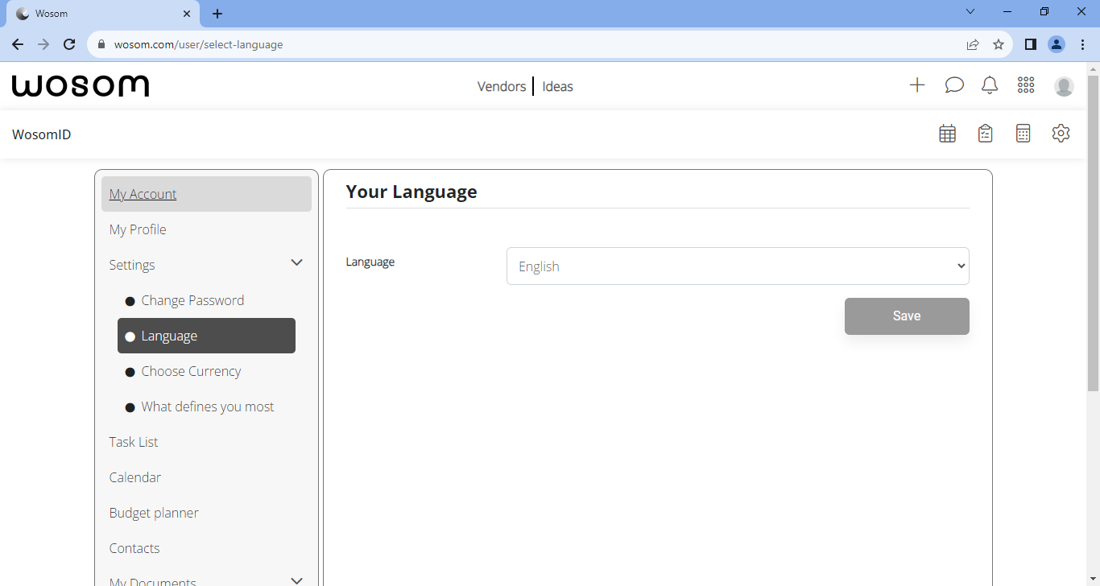This screenshot has width=1100, height=586.
Task: Check notifications via the bell icon
Action: tap(990, 85)
